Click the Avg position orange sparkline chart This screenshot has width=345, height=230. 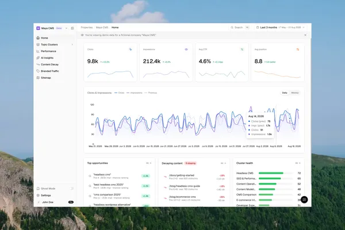(x=278, y=74)
